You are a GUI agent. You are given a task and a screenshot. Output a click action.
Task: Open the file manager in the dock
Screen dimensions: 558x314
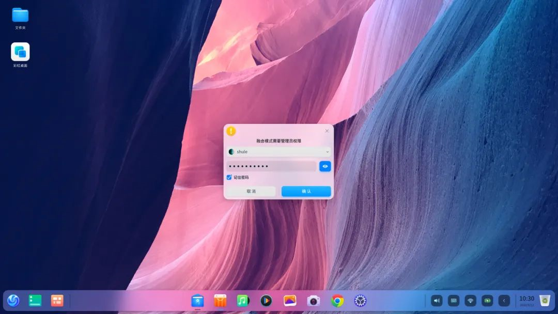coord(197,301)
